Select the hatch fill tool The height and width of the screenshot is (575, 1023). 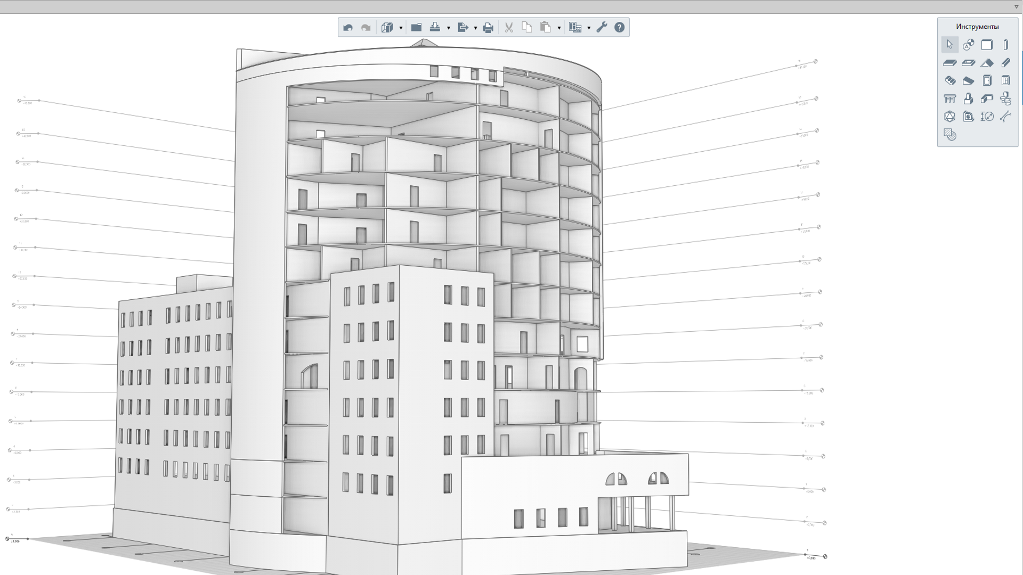pyautogui.click(x=949, y=135)
